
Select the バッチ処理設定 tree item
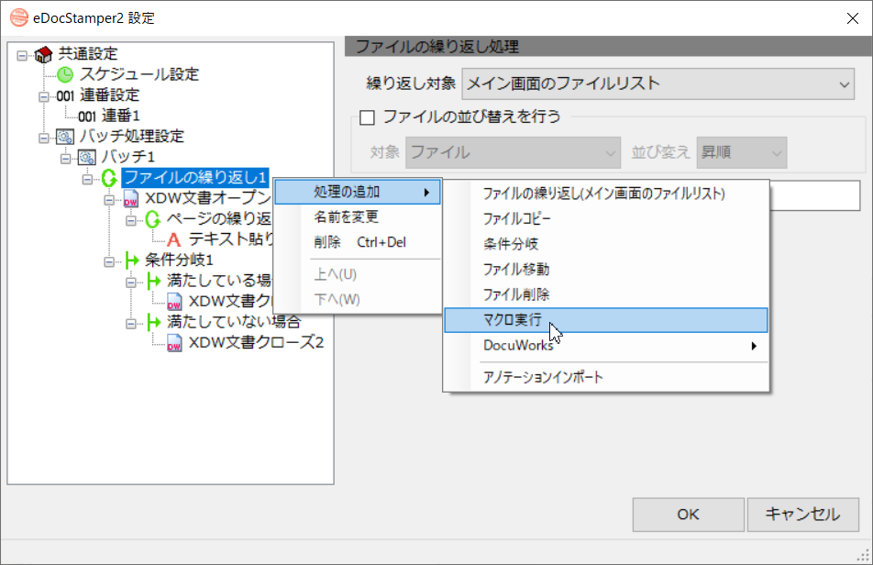tap(131, 137)
